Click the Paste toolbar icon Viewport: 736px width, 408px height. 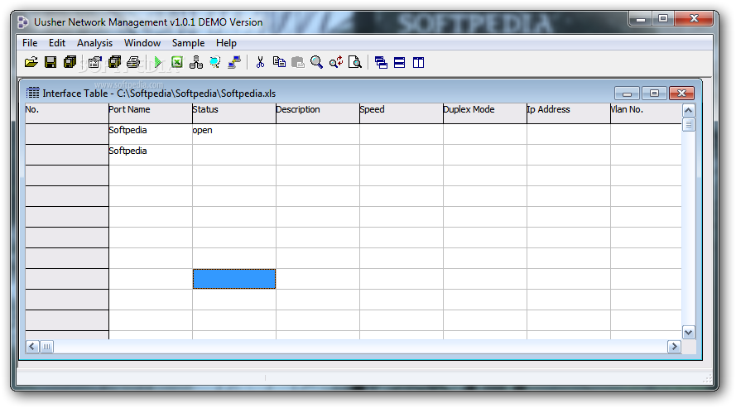298,62
